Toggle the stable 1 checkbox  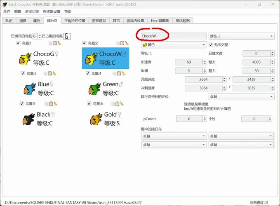[x=18, y=43]
